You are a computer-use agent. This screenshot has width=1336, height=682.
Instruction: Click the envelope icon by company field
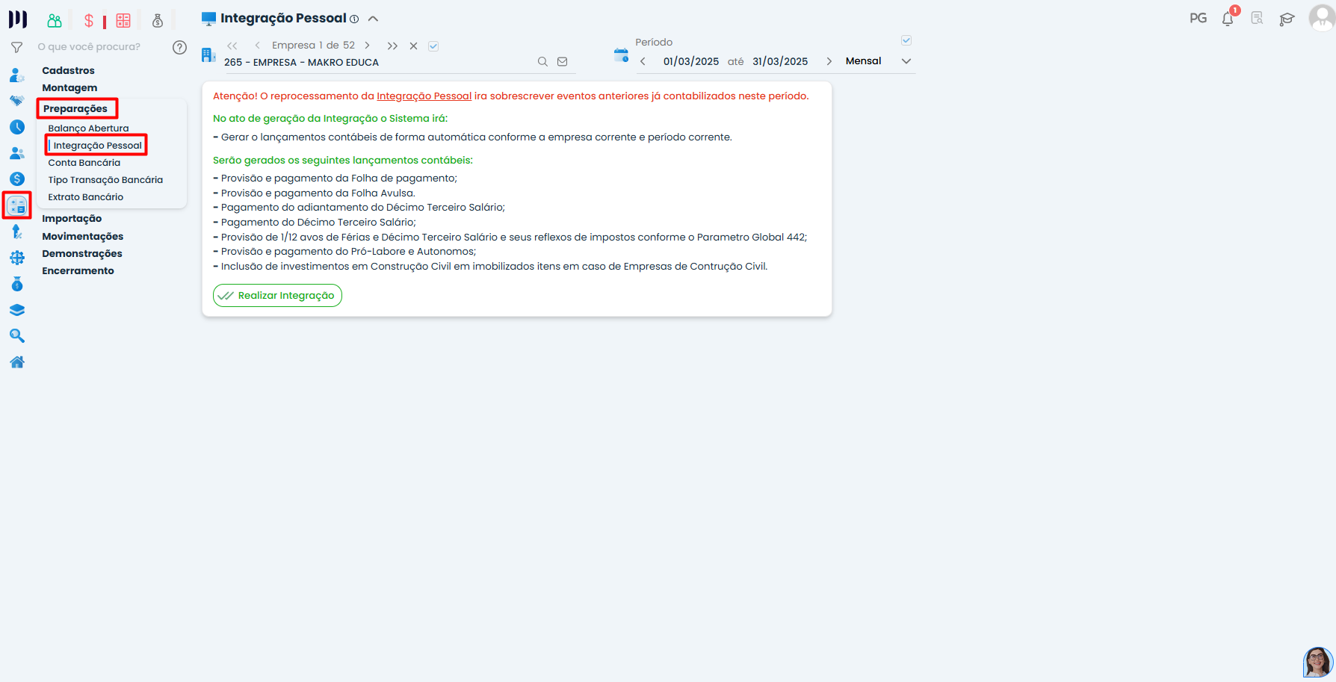563,62
